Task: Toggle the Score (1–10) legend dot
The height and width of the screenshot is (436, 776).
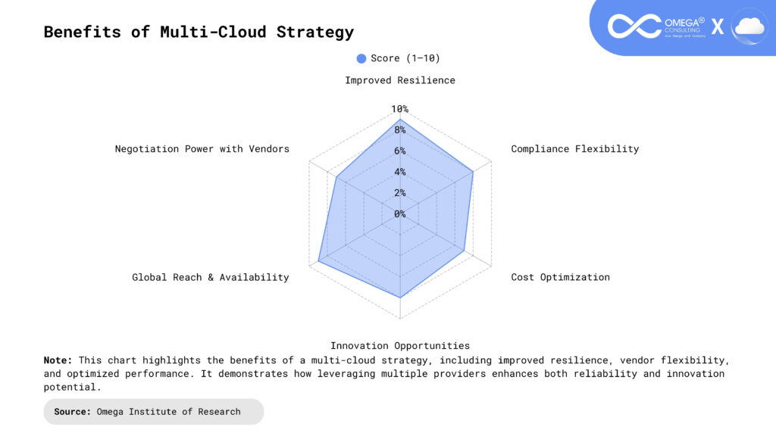Action: coord(361,58)
